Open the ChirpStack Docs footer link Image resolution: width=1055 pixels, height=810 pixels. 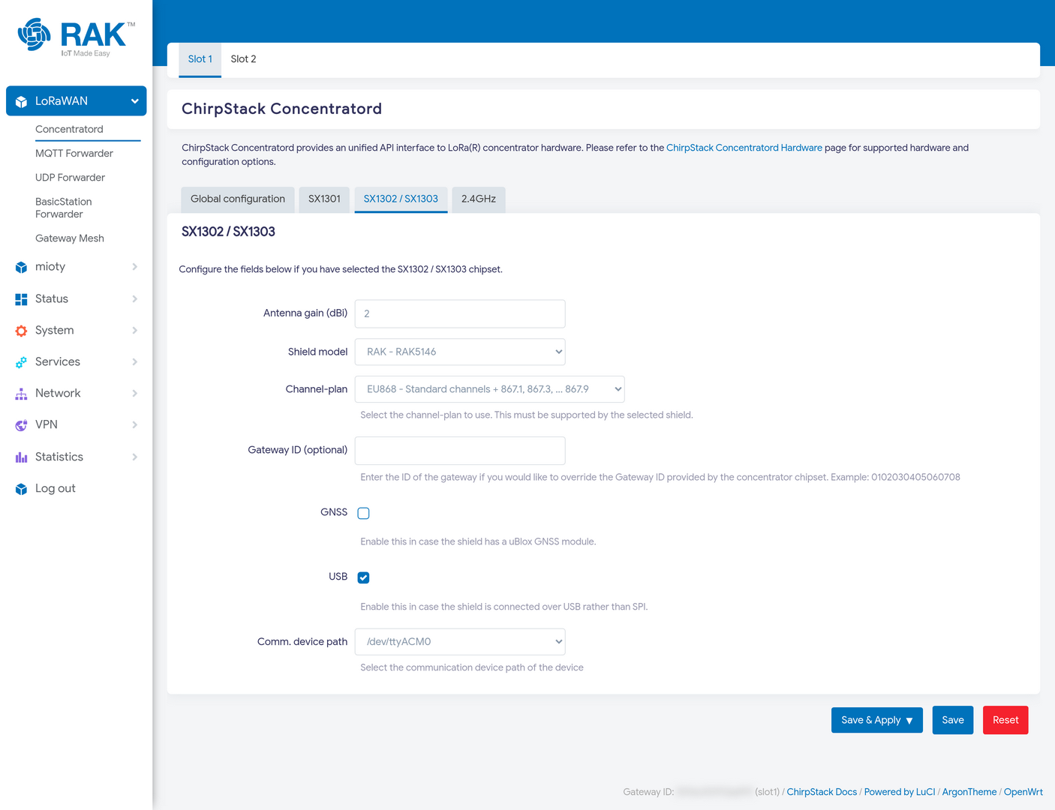coord(822,792)
